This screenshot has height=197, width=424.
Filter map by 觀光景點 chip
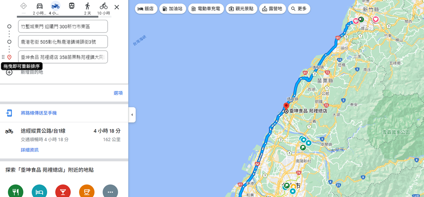[241, 9]
